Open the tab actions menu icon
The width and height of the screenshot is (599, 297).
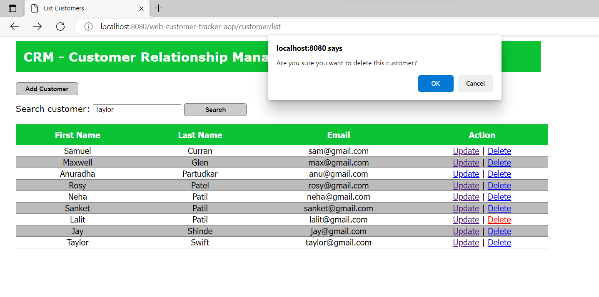click(x=12, y=8)
